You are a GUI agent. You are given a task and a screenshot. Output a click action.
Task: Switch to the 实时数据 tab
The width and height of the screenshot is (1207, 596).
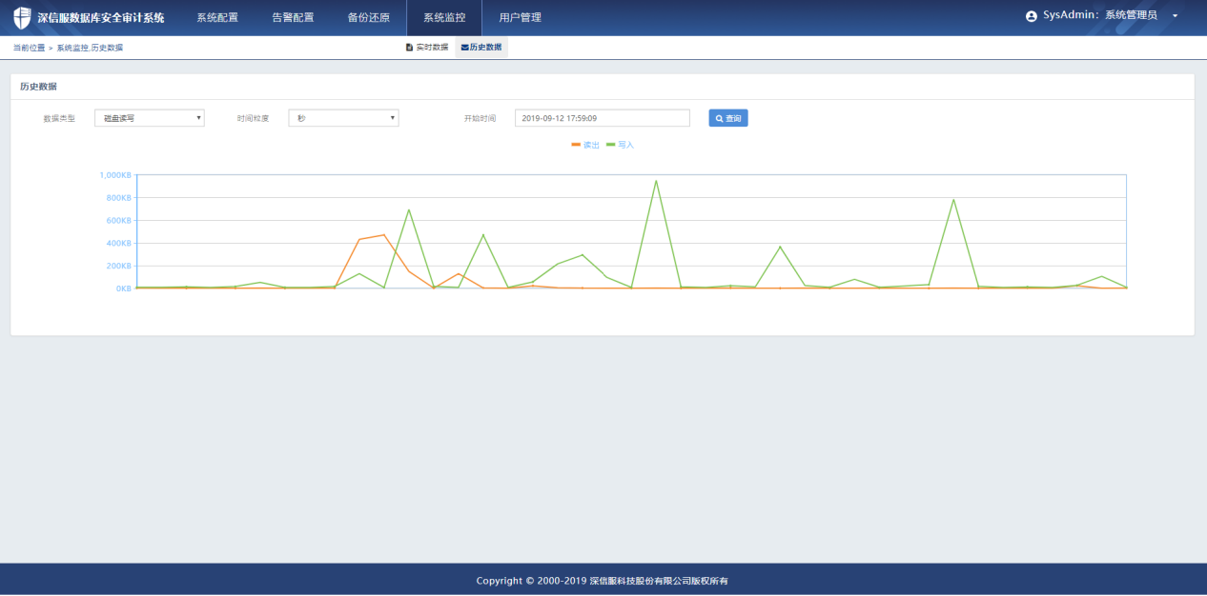(x=427, y=47)
